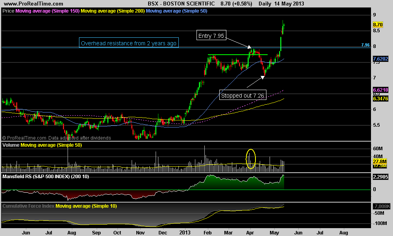Select Mansfield RS (S&P 500 INDEX) label

point(46,177)
